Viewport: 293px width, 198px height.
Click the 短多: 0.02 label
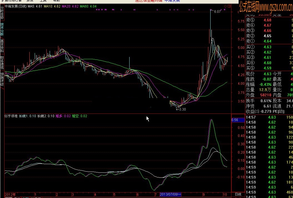[x=63, y=116]
